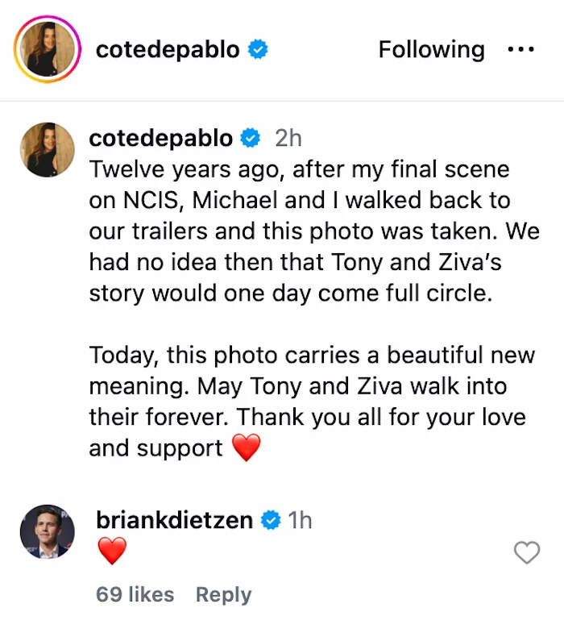Click the 1h timestamp on briankdietzen's comment
This screenshot has height=637, width=564.
click(x=299, y=520)
